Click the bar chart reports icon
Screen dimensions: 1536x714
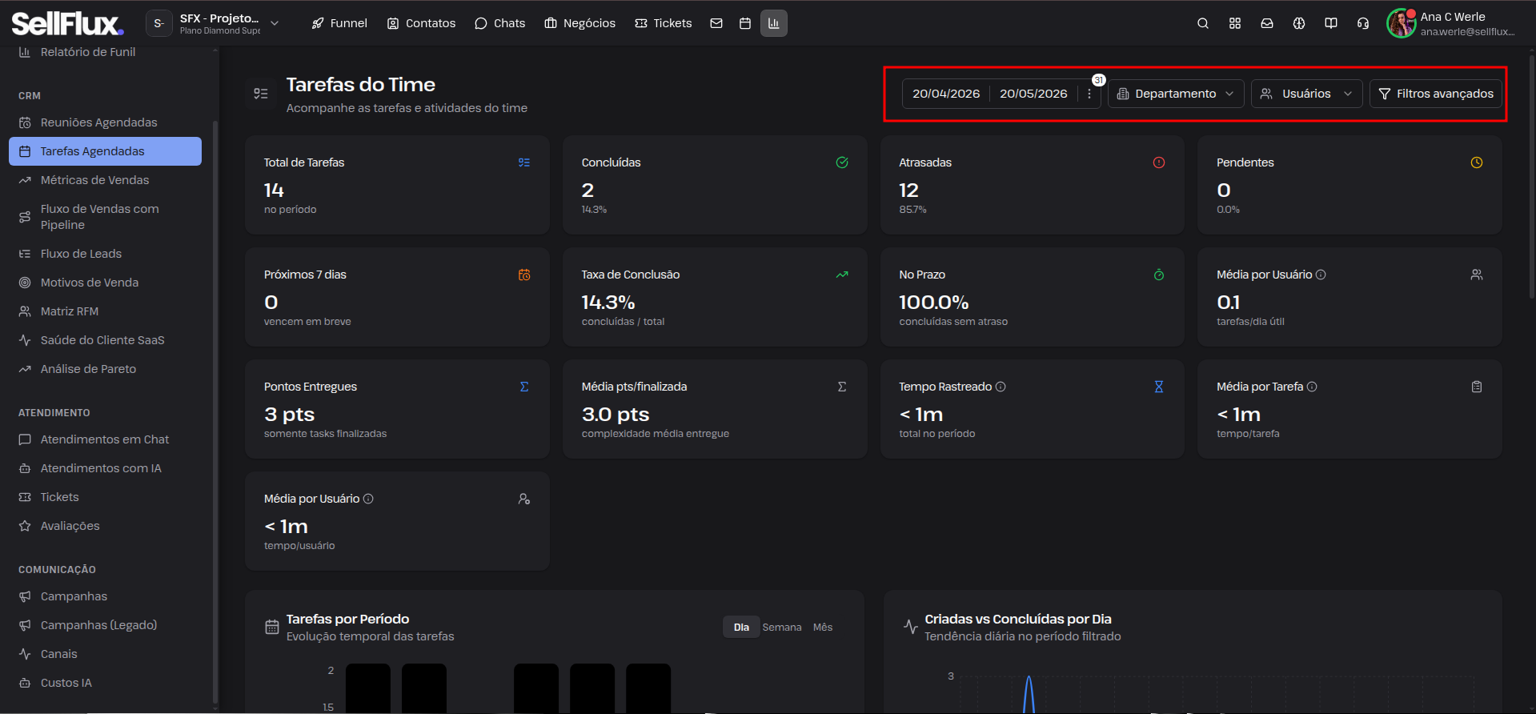coord(774,23)
